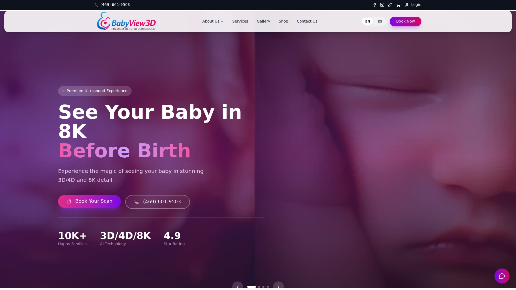Viewport: 516px width, 290px height.
Task: Open the Gallery menu item
Action: pos(263,21)
